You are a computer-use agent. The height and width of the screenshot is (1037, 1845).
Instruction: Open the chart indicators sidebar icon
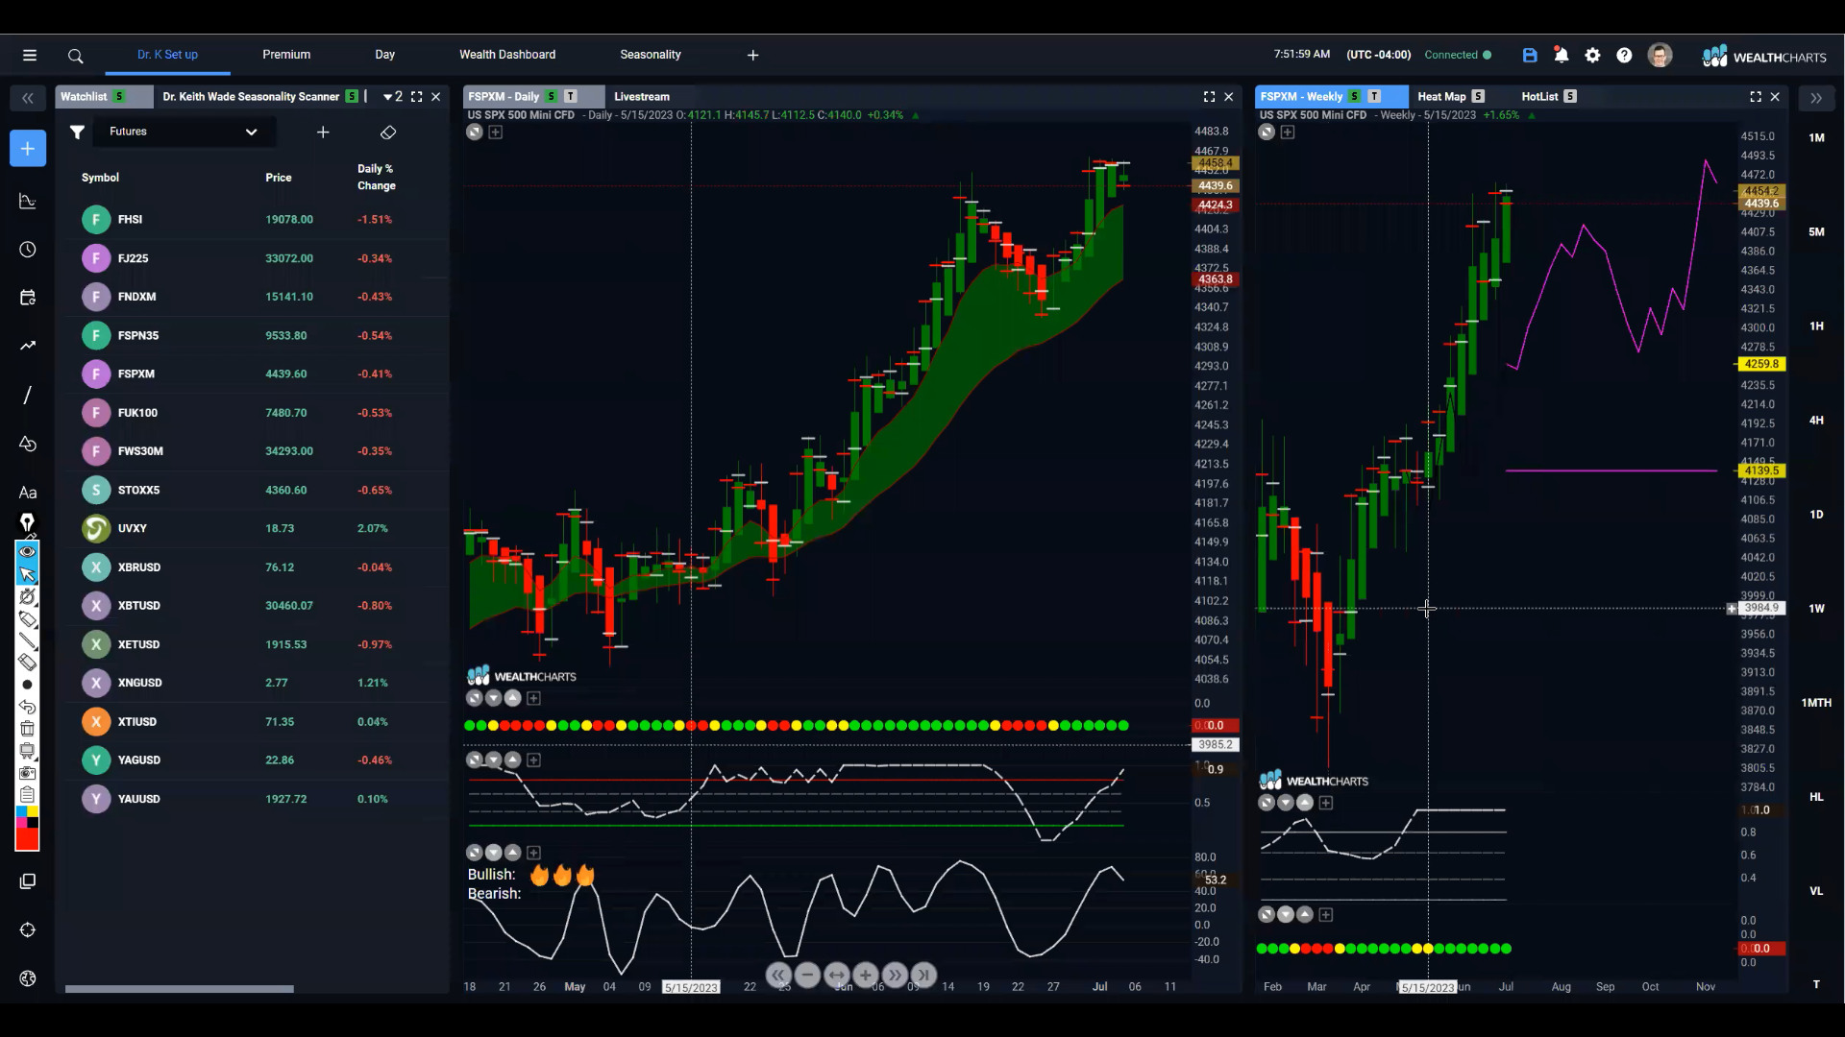[x=28, y=202]
